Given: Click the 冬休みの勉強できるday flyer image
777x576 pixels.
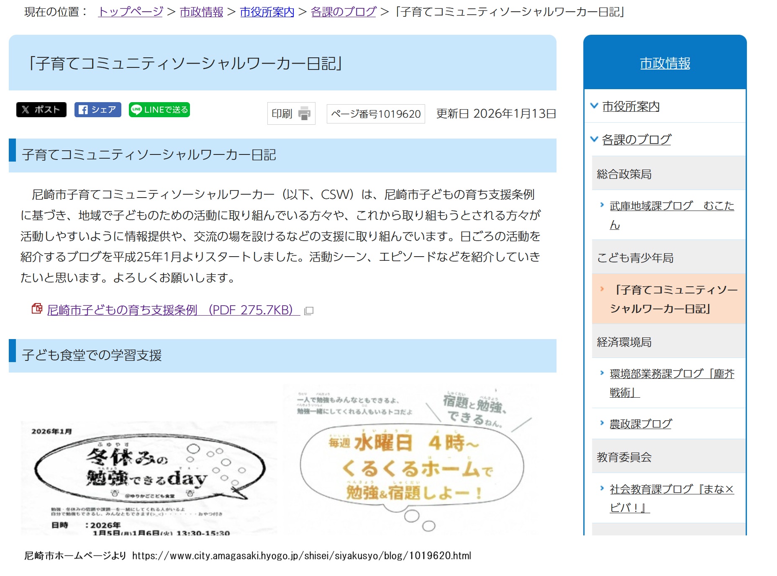Looking at the screenshot, I should 149,478.
